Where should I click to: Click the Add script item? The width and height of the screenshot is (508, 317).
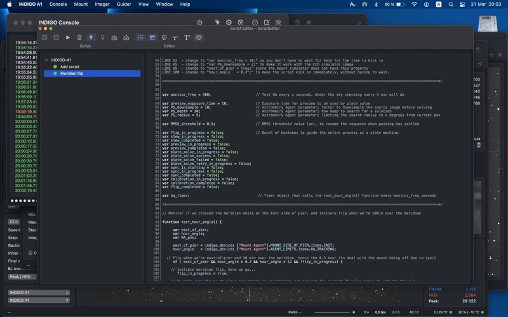(x=69, y=67)
